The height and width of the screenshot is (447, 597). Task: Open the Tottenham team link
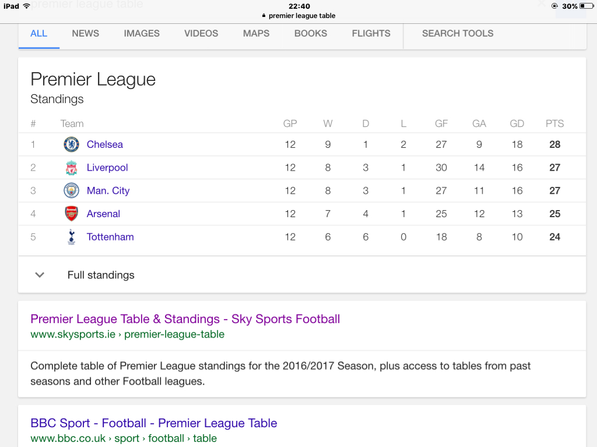click(x=110, y=237)
